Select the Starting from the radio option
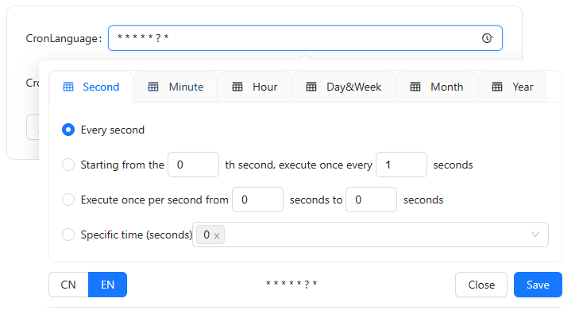This screenshot has height=314, width=579. point(68,165)
